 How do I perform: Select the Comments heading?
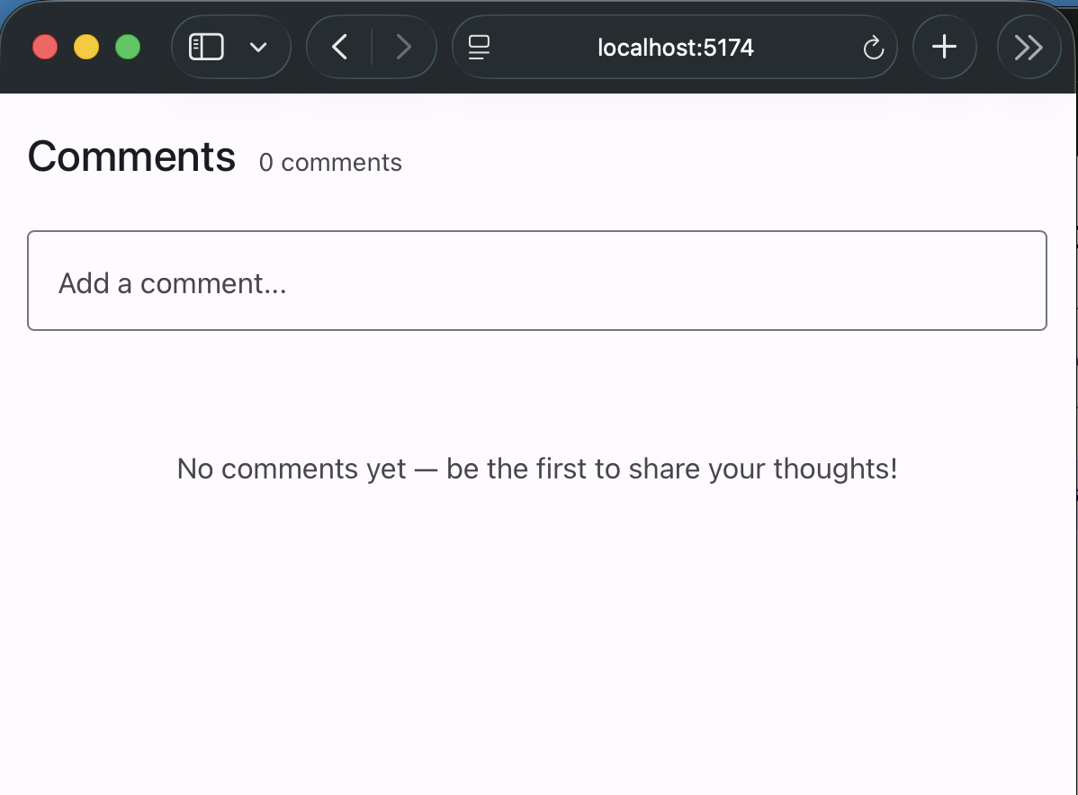click(x=131, y=157)
